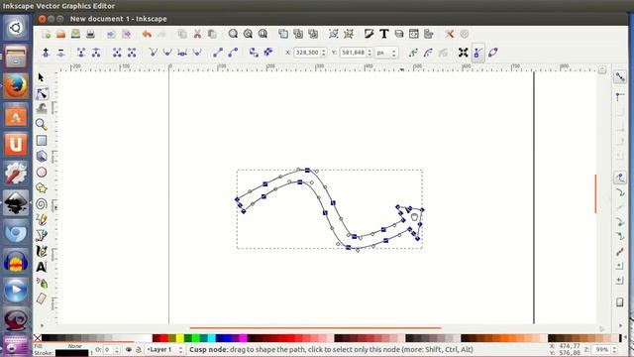The width and height of the screenshot is (634, 357).
Task: Click the opacity O stepper arrows
Action: [x=117, y=349]
